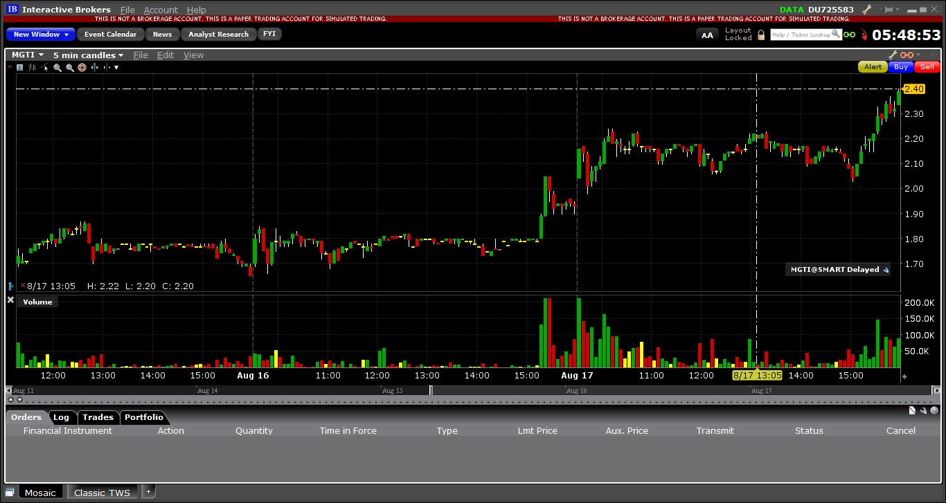Switch to the Portfolio tab
Screen dimensions: 946x503
pos(144,417)
